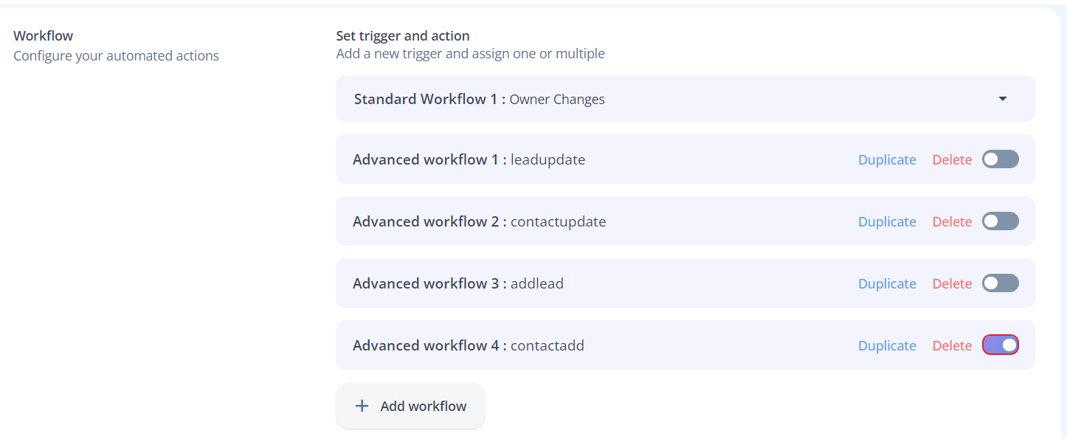This screenshot has width=1067, height=442.
Task: Open the Advanced workflow 2 contactupdate row
Action: (686, 221)
